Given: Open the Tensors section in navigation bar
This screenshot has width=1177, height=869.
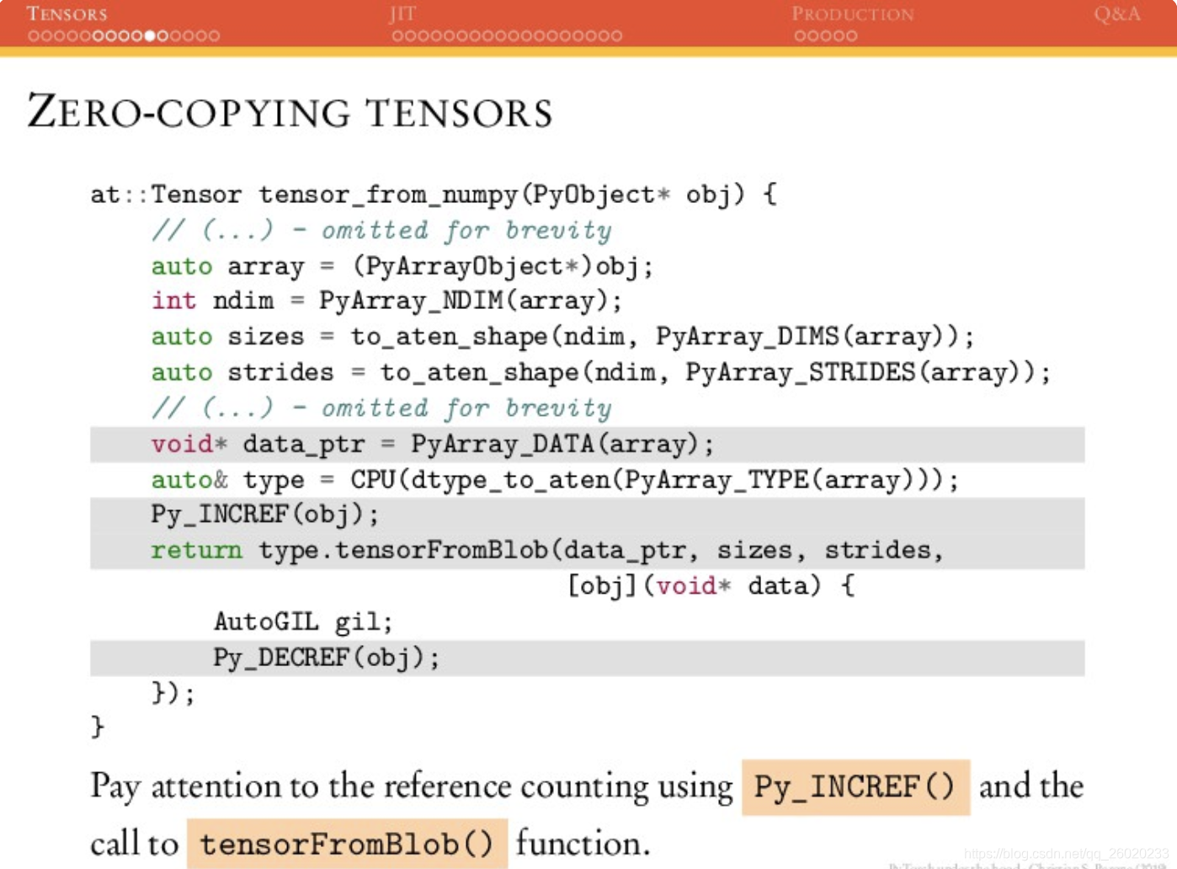Looking at the screenshot, I should [x=67, y=13].
